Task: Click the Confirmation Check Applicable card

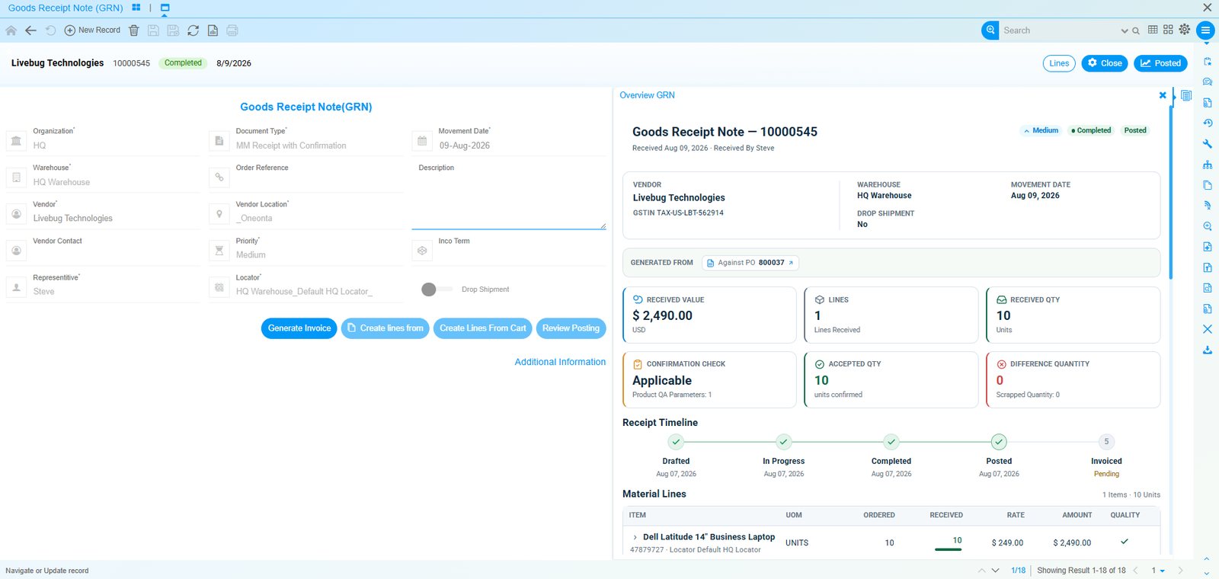Action: [x=709, y=379]
